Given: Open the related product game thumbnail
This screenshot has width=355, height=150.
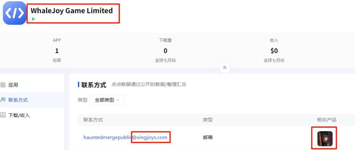Looking at the screenshot, I should click(x=325, y=139).
